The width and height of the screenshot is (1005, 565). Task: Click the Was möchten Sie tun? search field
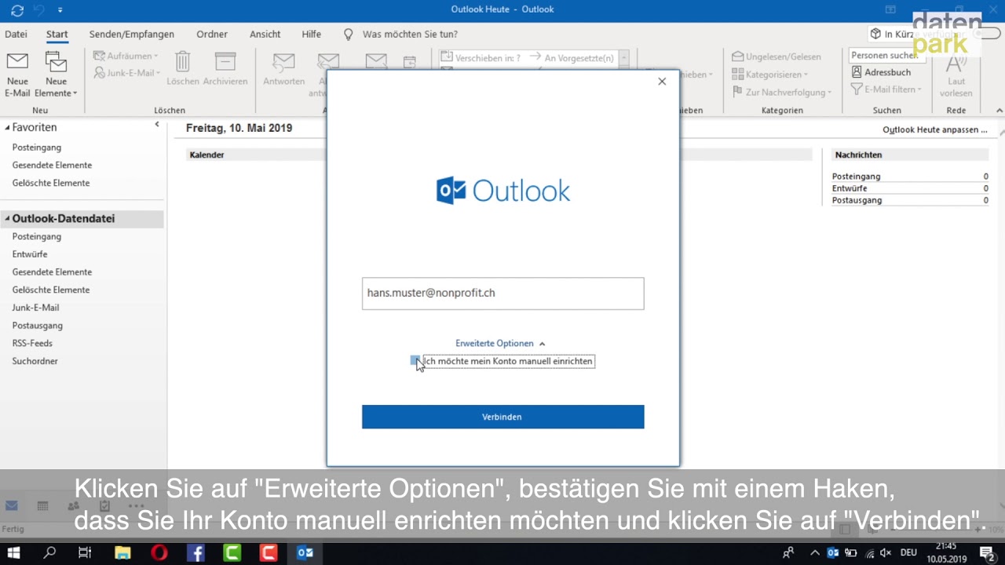[410, 35]
